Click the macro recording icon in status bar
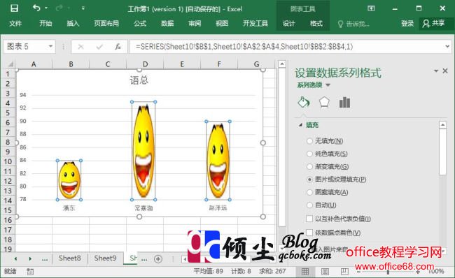The image size is (455, 278). click(x=30, y=272)
